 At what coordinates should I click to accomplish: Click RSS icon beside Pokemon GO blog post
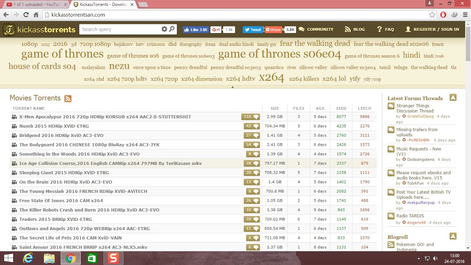pos(391,245)
